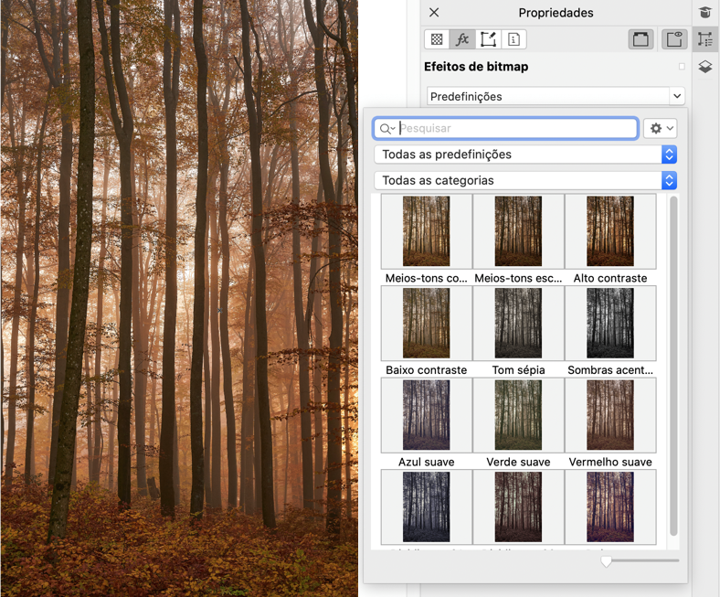Adjust the thumbnail size slider handle
720x597 pixels.
tap(606, 560)
